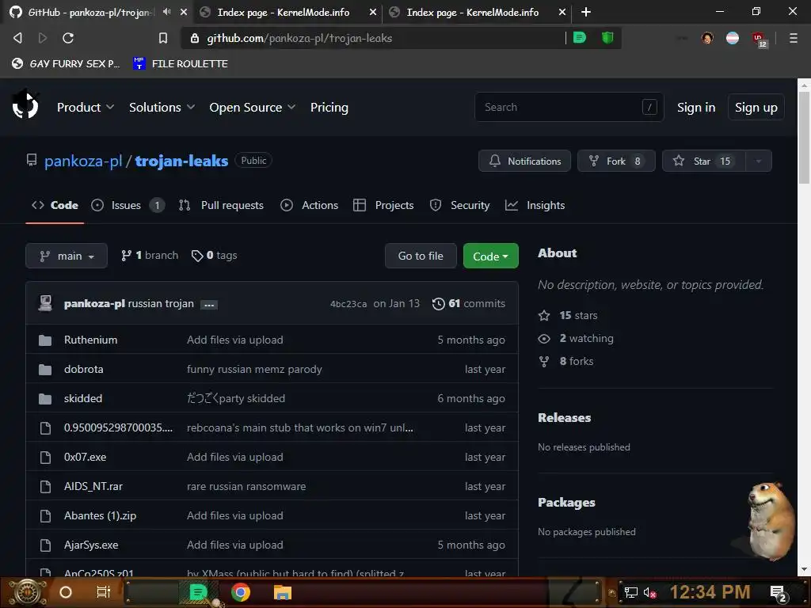Open the green Code dropdown
Screen dimensions: 811x608
[490, 256]
